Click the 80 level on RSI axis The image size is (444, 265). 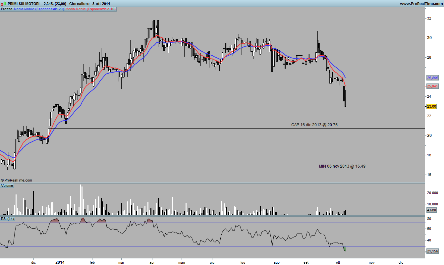click(429, 219)
